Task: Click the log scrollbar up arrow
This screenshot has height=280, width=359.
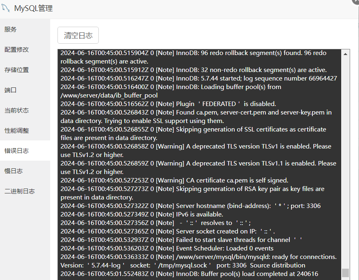Action: 345,54
